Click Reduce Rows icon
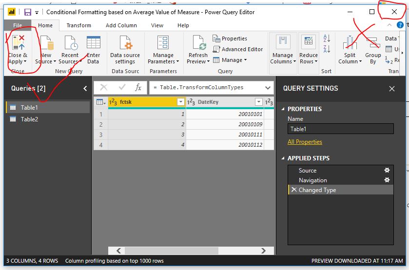This screenshot has height=270, width=409. coord(309,42)
